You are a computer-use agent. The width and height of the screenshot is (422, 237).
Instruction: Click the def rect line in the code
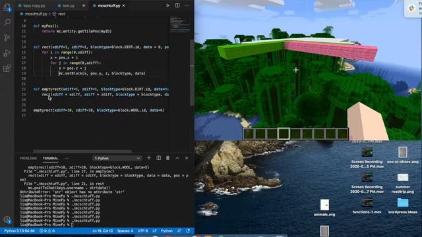(101, 47)
